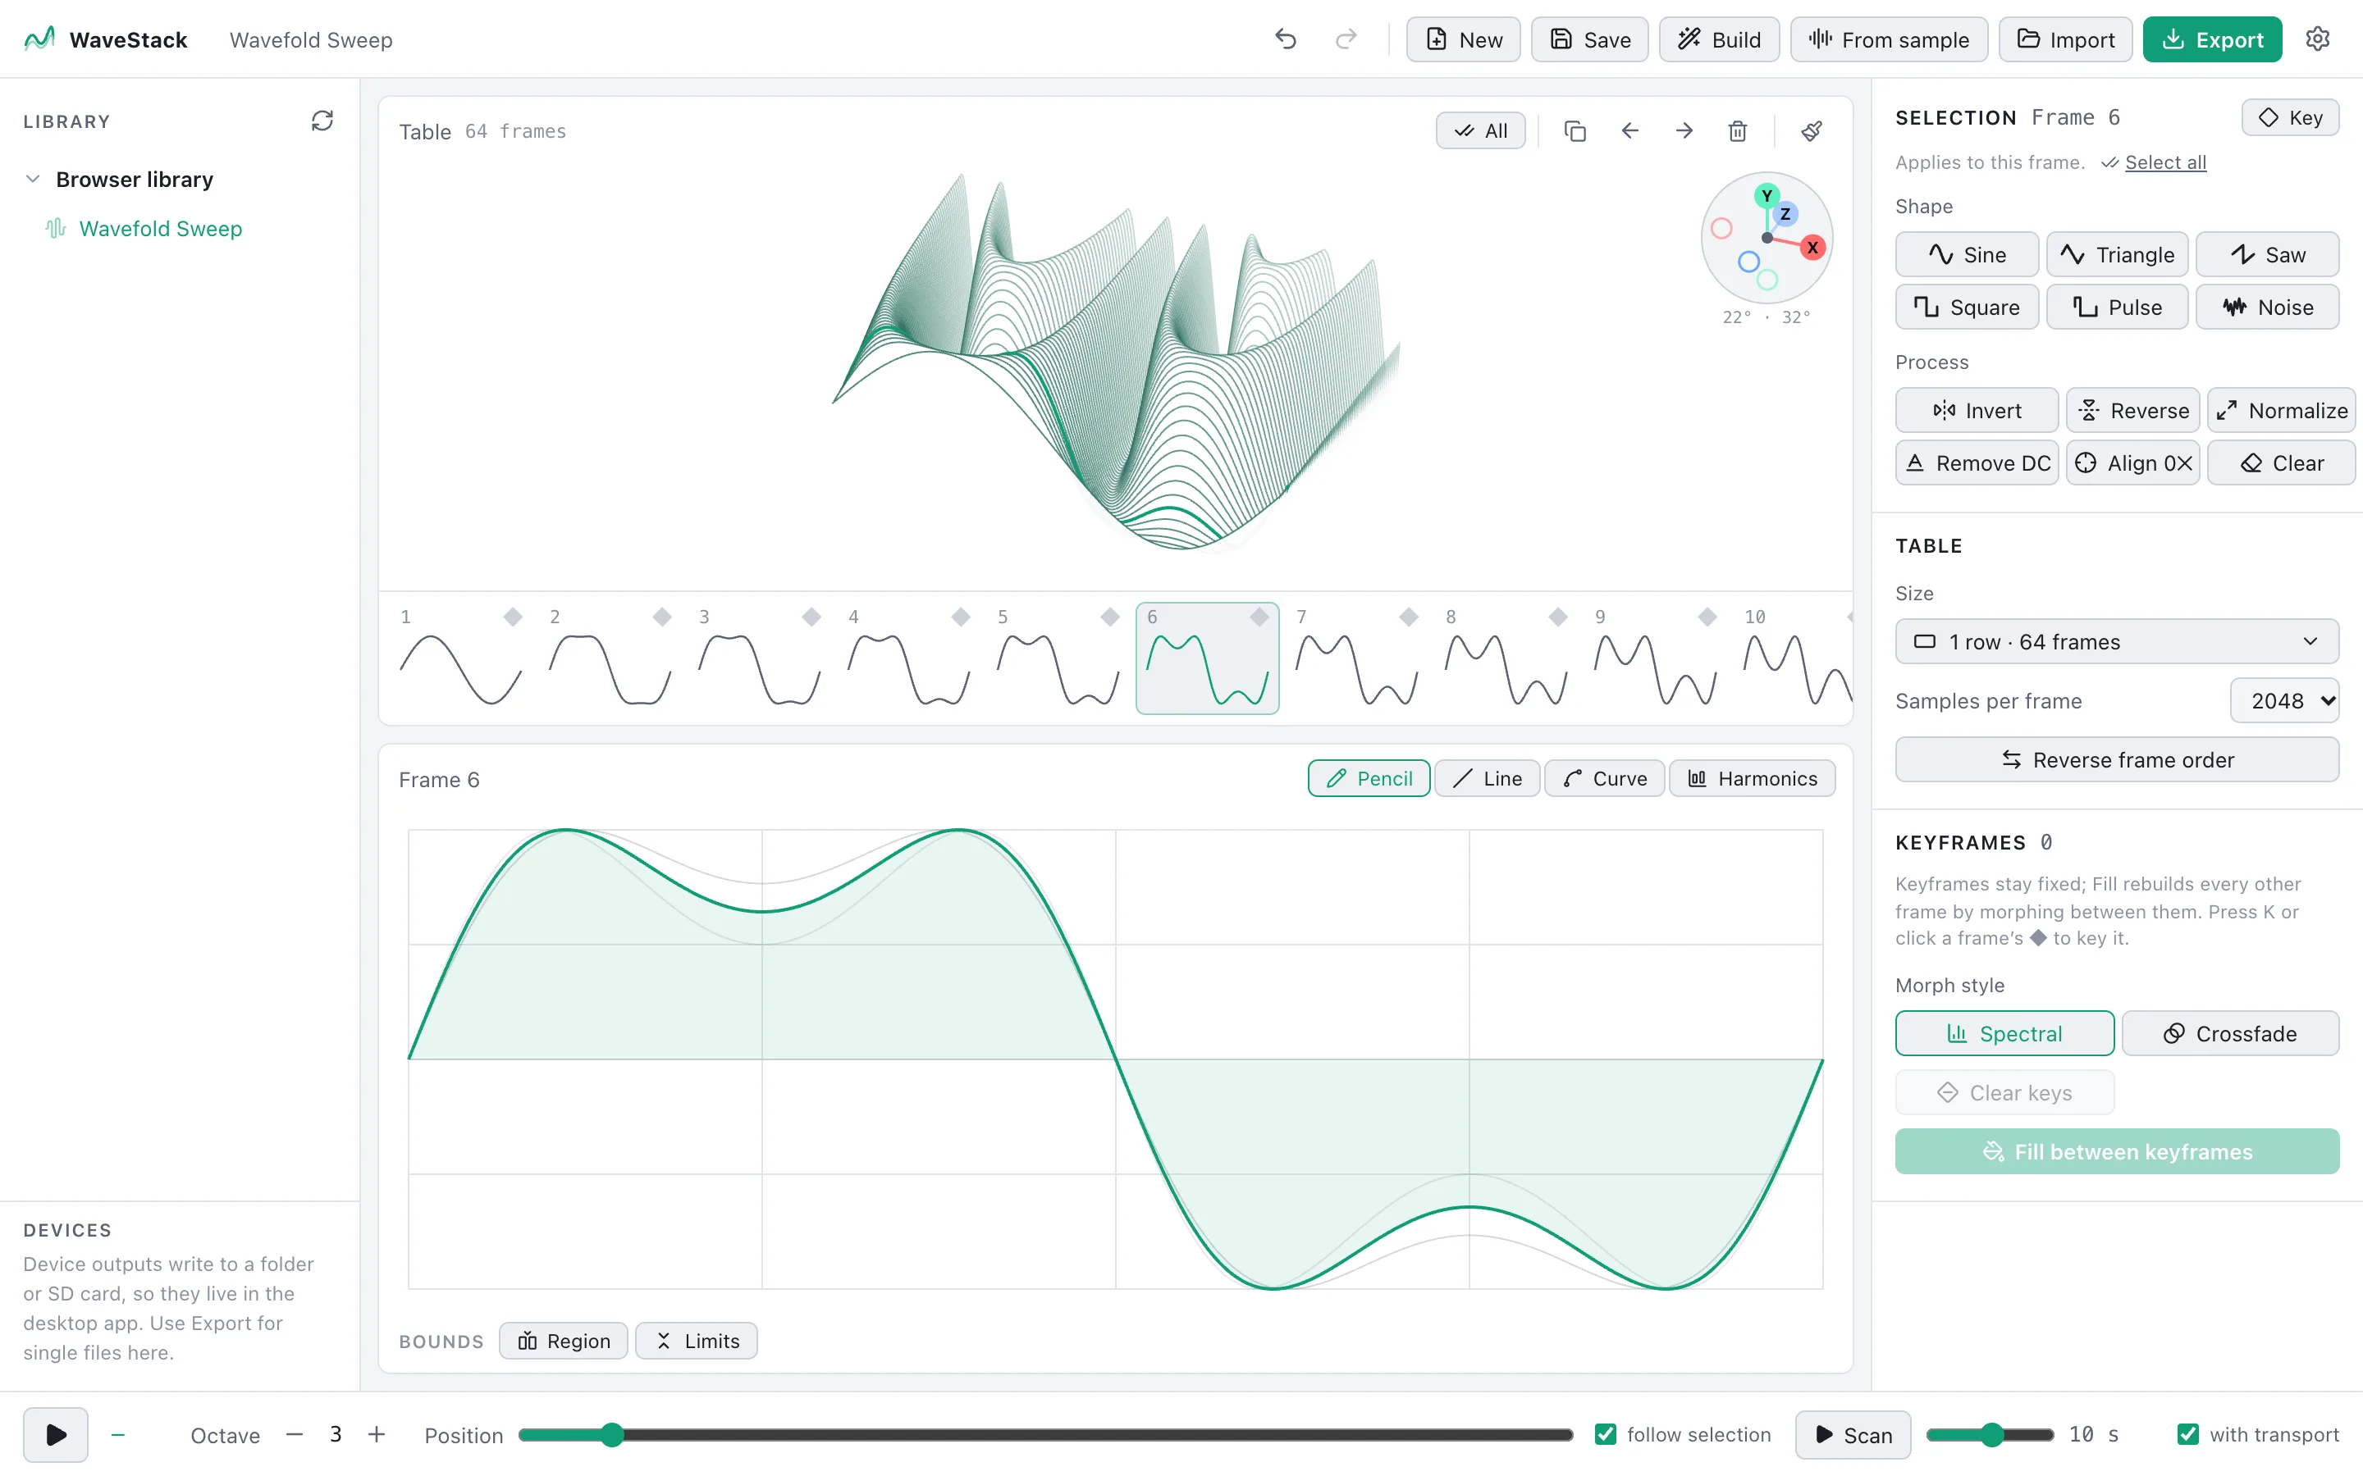Apply the Sine shape
The image size is (2363, 1476).
[x=1967, y=255]
